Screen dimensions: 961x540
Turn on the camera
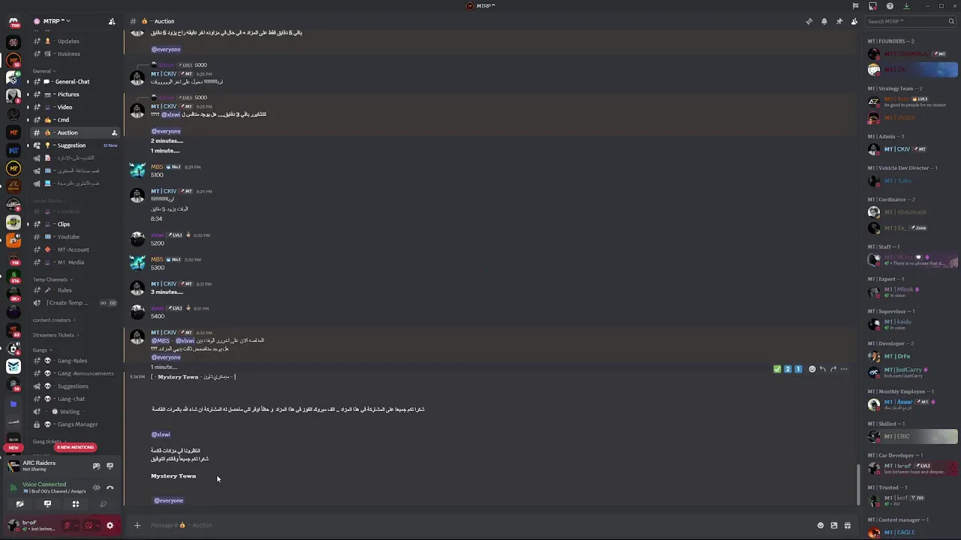click(x=20, y=504)
